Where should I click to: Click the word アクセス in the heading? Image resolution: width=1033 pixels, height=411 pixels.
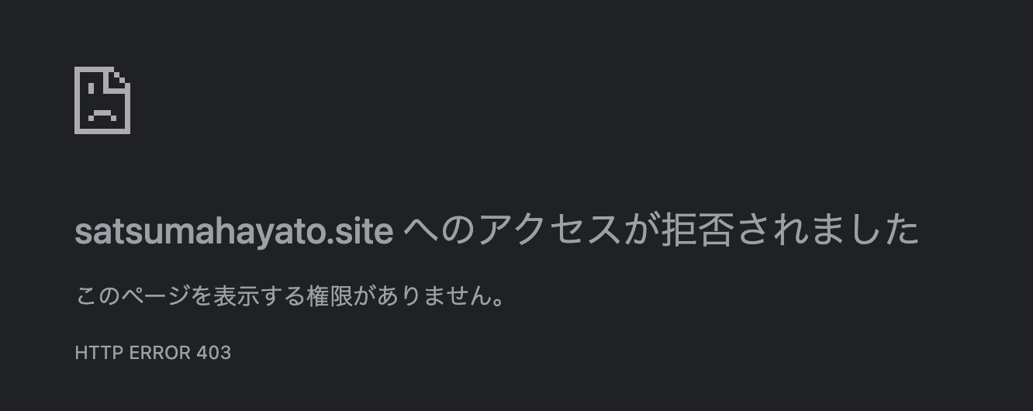(x=551, y=230)
